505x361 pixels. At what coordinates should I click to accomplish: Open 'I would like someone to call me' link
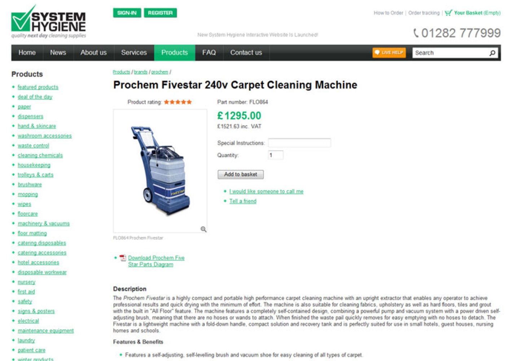[x=266, y=191]
